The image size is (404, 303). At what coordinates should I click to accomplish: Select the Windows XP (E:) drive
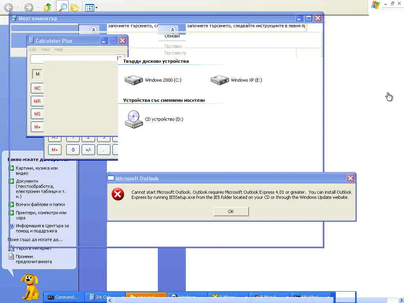click(x=236, y=80)
